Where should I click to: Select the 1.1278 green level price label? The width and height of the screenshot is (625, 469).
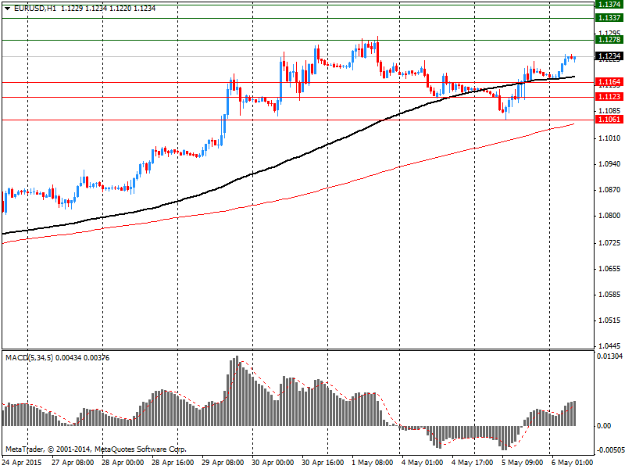[609, 40]
